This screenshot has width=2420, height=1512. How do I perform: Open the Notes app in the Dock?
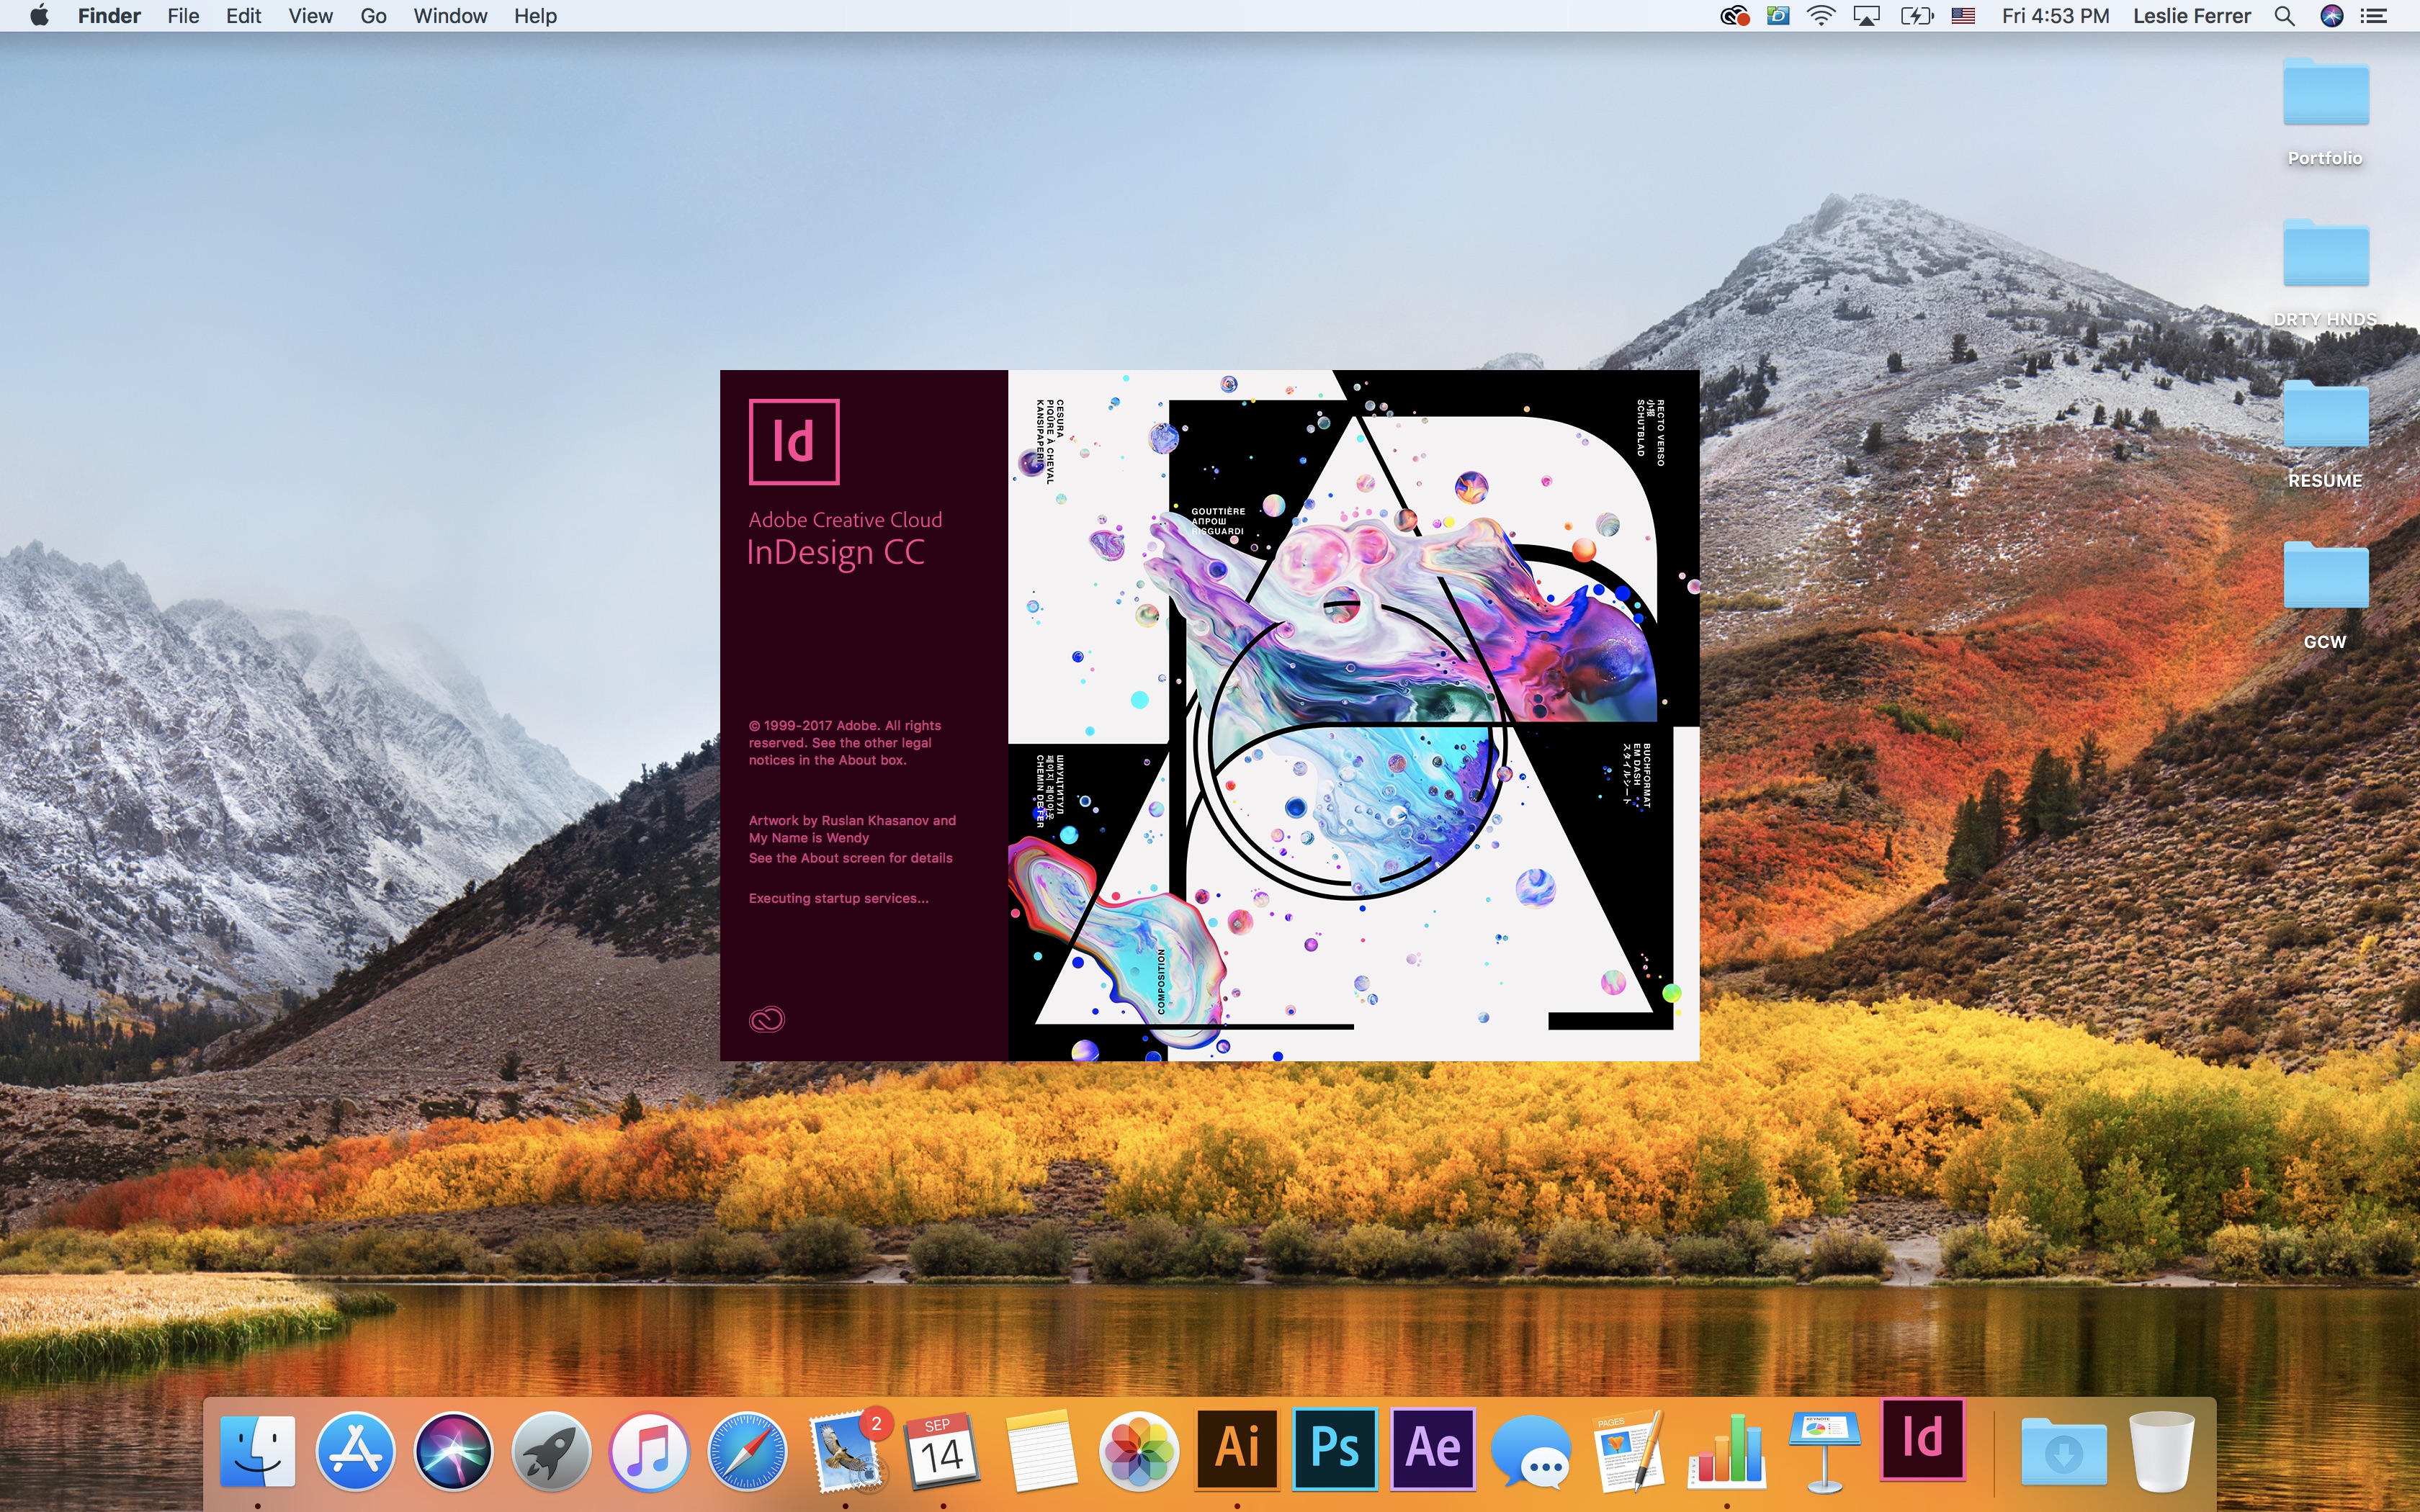pyautogui.click(x=1041, y=1450)
